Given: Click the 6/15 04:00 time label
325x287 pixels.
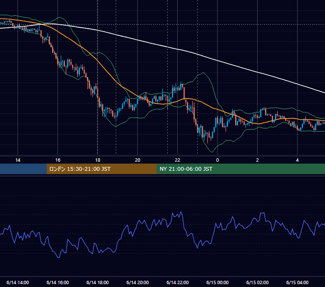Looking at the screenshot, I should click(297, 282).
